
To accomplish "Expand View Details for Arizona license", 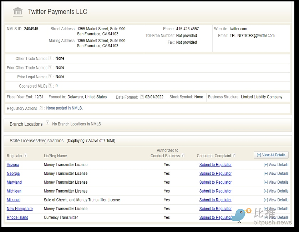I will click(x=276, y=165).
